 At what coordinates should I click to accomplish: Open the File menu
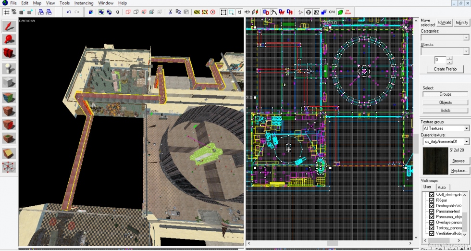13,3
